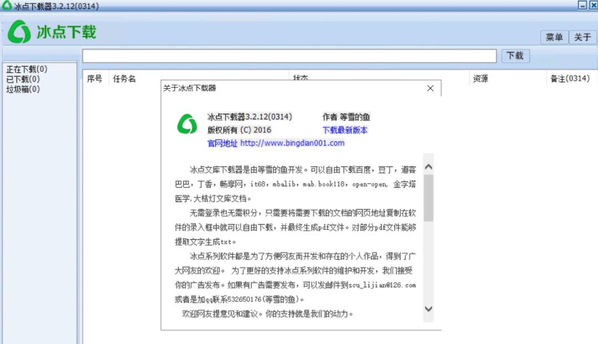Click the 任务名 column header
The width and height of the screenshot is (598, 344).
tap(124, 79)
